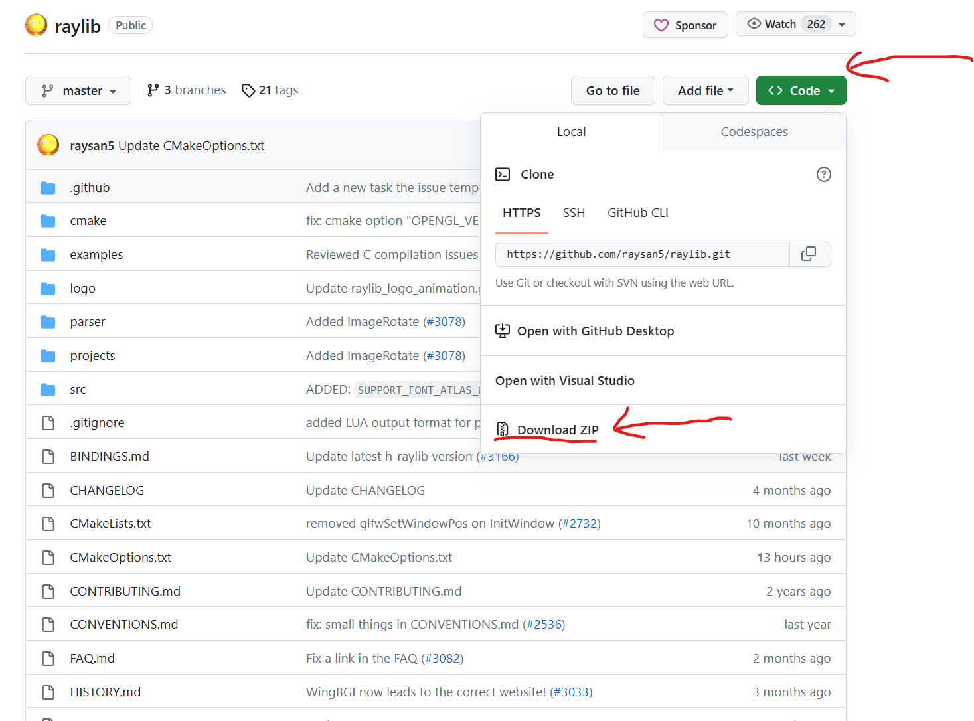
Task: Click the CHANGELOG file icon
Action: pos(48,491)
